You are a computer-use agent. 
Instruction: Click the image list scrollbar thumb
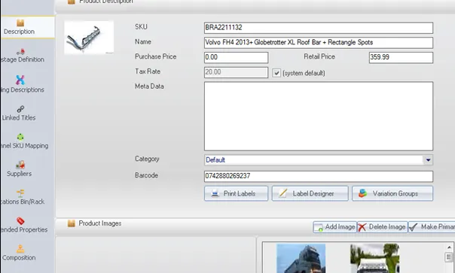(x=449, y=256)
